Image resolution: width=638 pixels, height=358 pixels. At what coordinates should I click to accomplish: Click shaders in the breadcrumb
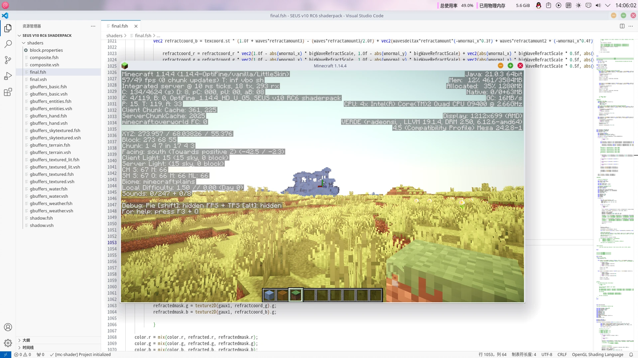(115, 36)
